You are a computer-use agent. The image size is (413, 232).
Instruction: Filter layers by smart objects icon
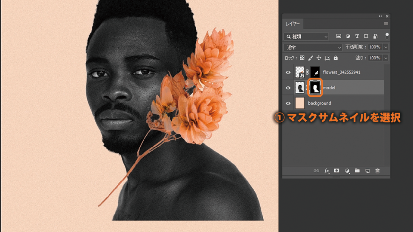click(375, 36)
